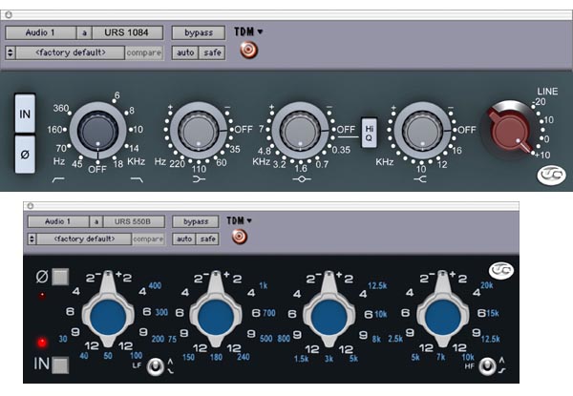This screenshot has height=396, width=573.
Task: Click the preset stepper arrows in URS 550B window
Action: tap(32, 240)
